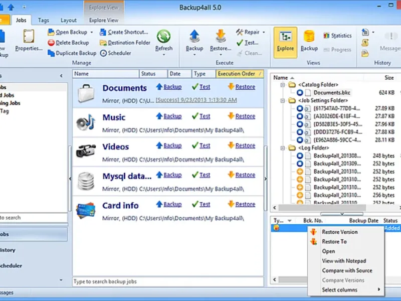This screenshot has width=401, height=301.
Task: Click Restore link for Videos job
Action: [x=245, y=145]
